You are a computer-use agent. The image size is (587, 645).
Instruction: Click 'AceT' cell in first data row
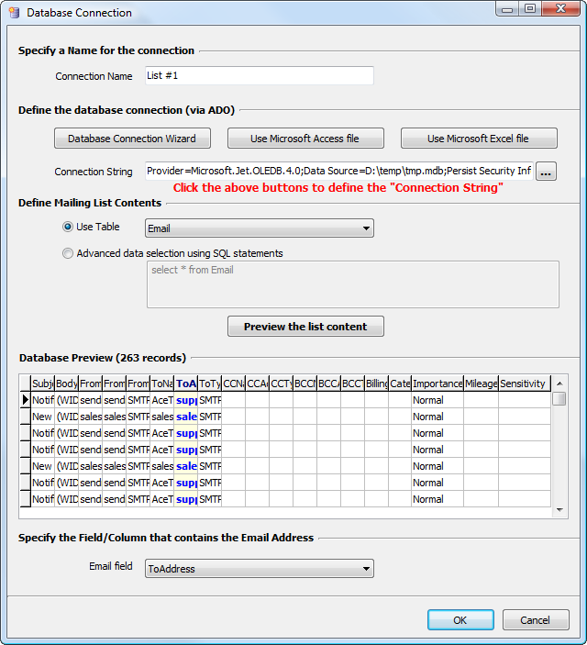pos(162,400)
